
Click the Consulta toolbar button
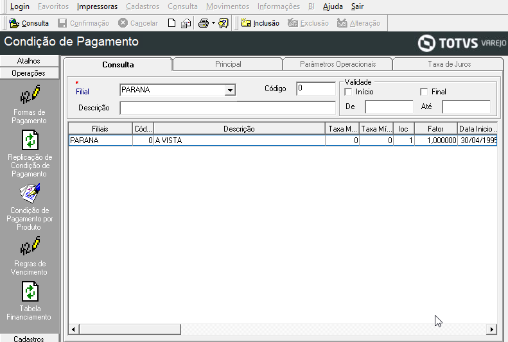(29, 23)
